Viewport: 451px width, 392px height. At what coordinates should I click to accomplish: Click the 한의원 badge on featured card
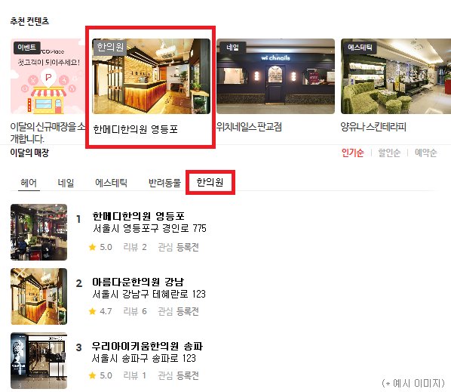110,47
